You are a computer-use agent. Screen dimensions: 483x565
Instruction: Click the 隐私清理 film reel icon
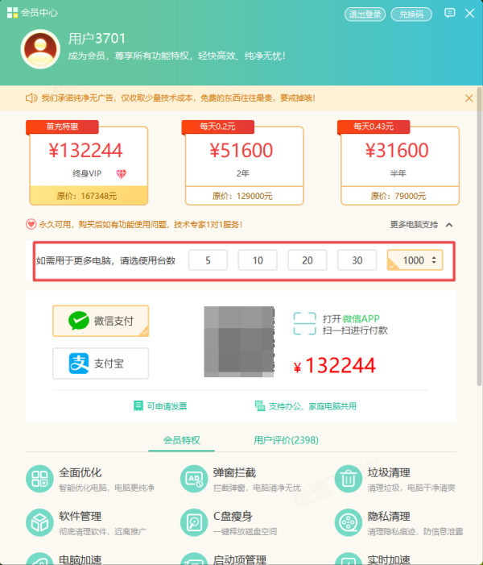tap(349, 522)
